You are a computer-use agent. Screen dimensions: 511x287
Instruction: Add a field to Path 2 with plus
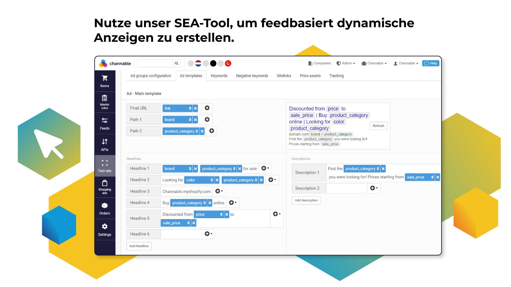pos(211,131)
